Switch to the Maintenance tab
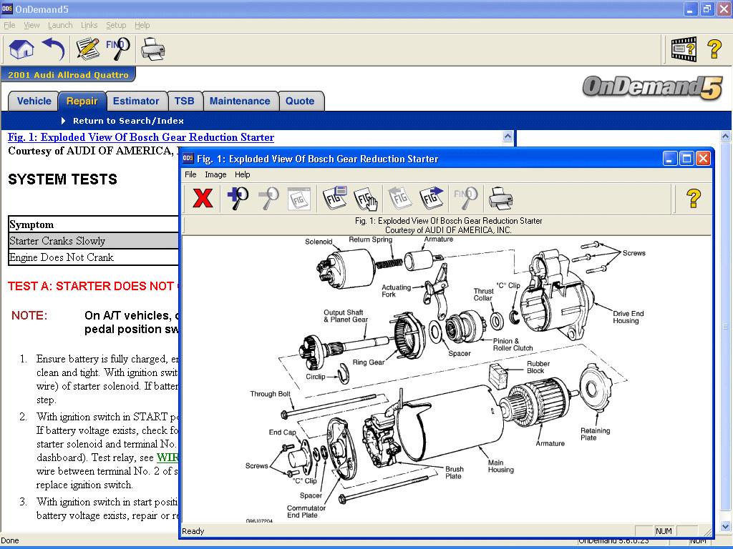 (240, 102)
